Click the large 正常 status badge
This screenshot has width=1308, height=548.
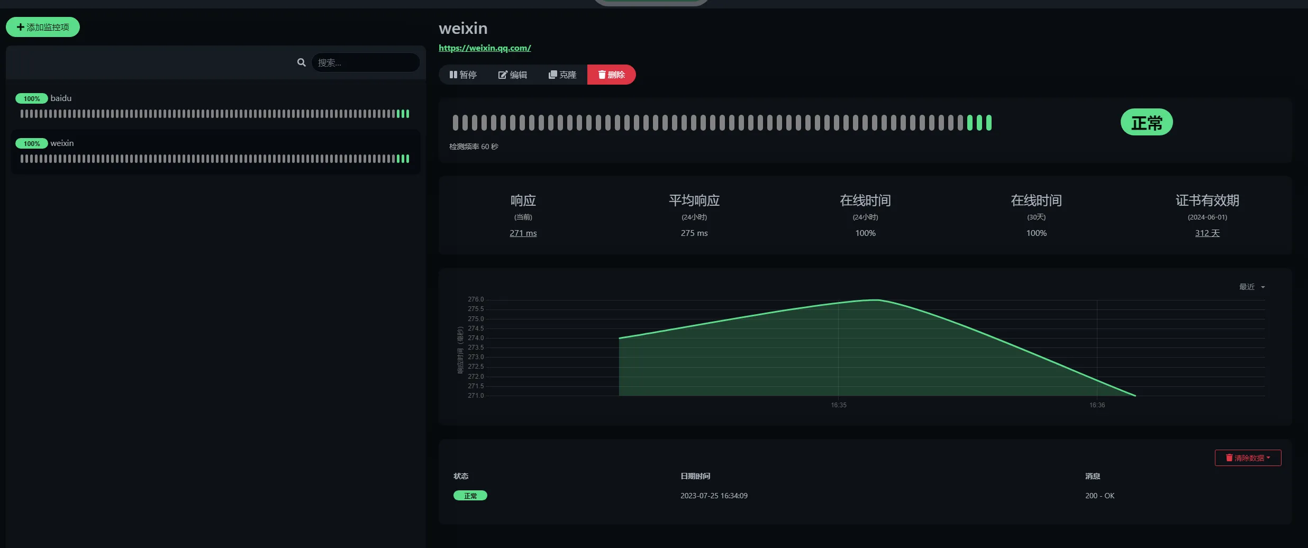point(1146,123)
